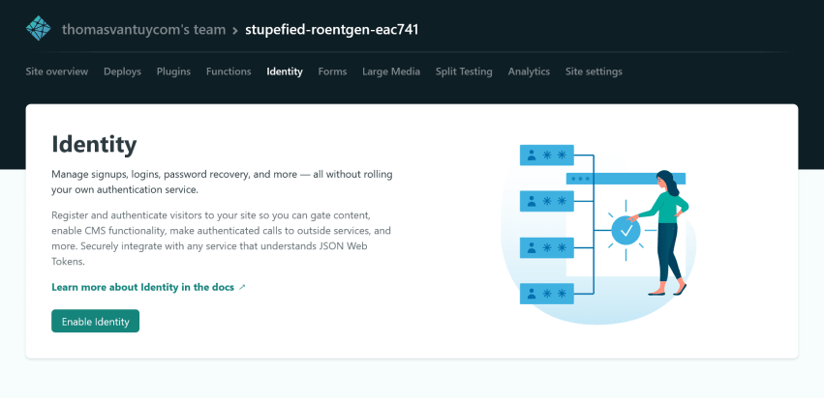Open Site settings tab

pos(594,71)
